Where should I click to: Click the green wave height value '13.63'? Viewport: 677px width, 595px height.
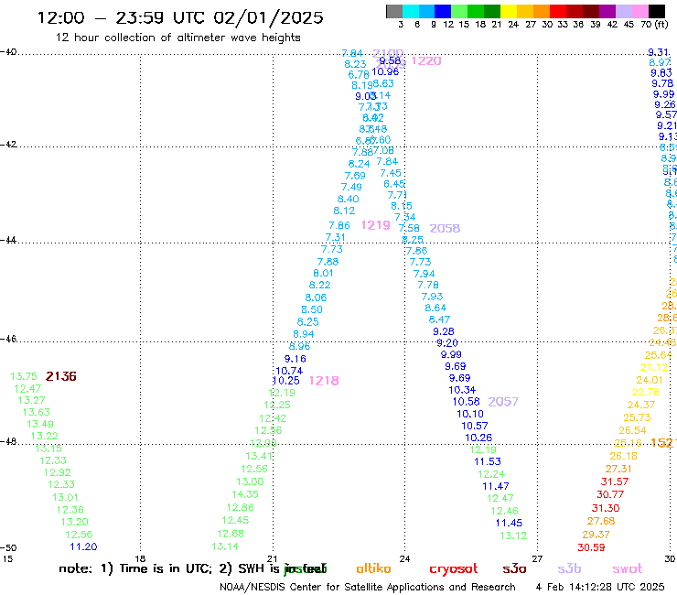coord(37,412)
